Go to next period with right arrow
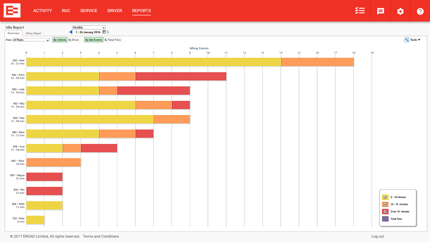 point(109,32)
